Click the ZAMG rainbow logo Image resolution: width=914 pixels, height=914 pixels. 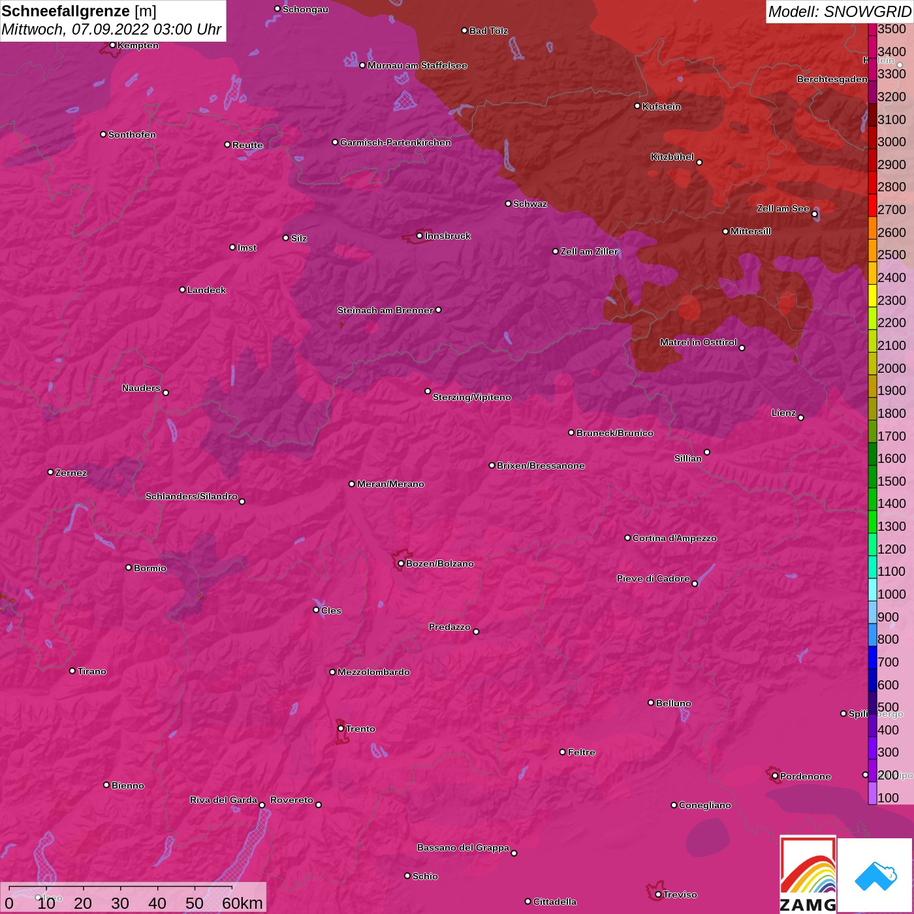(808, 875)
